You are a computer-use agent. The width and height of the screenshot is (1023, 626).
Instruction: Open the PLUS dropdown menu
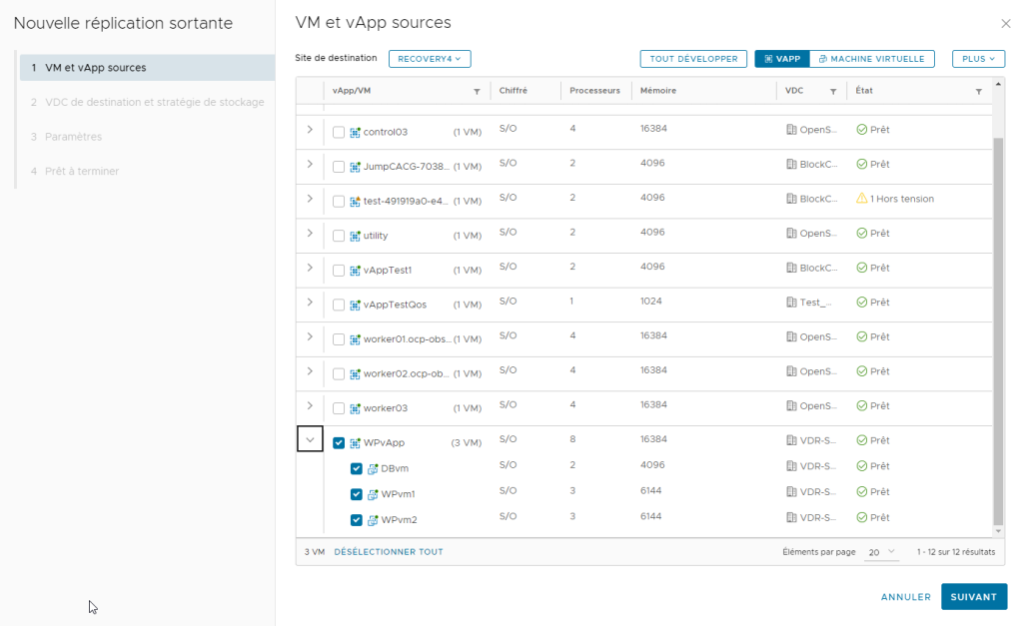click(978, 59)
